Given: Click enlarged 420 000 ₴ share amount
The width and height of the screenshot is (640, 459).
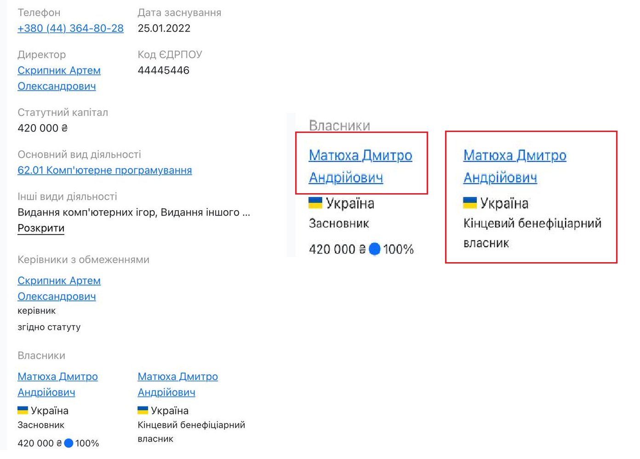Looking at the screenshot, I should click(337, 249).
